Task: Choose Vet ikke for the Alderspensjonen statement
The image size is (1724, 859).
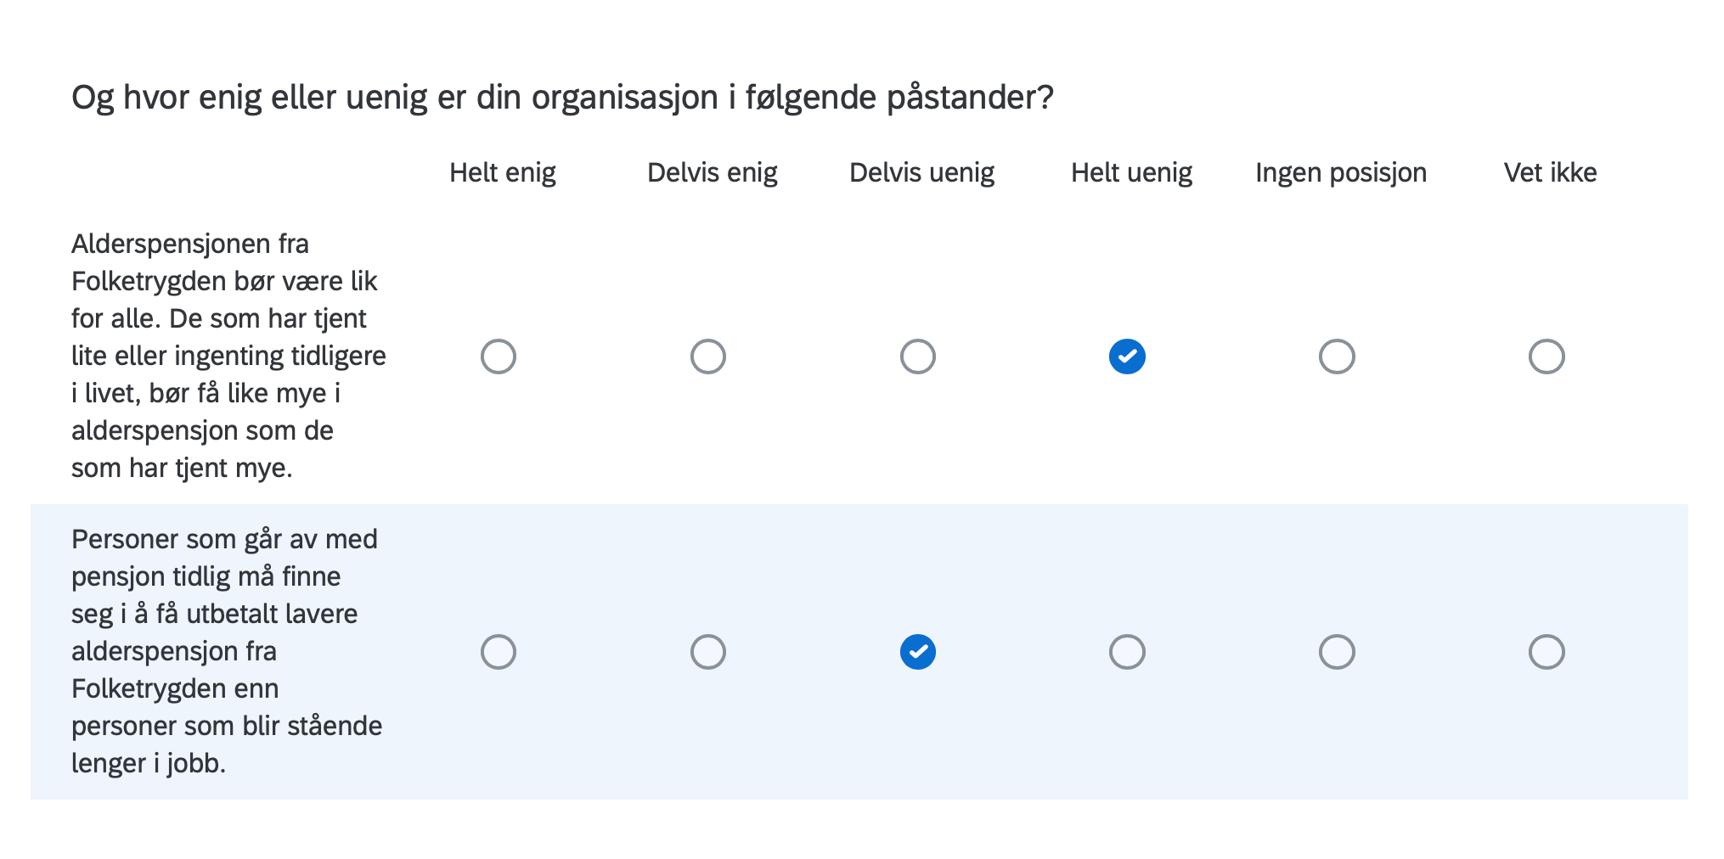Action: tap(1547, 357)
